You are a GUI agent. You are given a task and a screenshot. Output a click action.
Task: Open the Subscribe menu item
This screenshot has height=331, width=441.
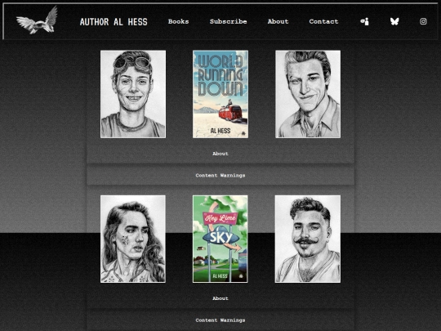[x=228, y=21]
